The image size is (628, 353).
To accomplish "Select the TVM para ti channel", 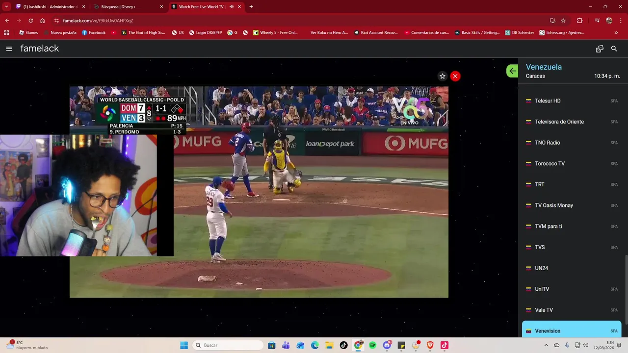I will (572, 226).
